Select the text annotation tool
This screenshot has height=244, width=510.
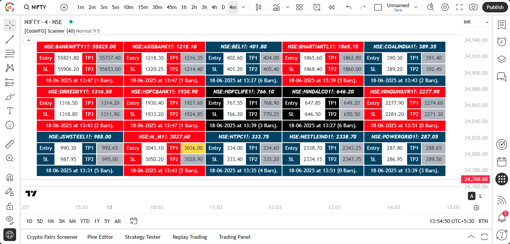10,111
